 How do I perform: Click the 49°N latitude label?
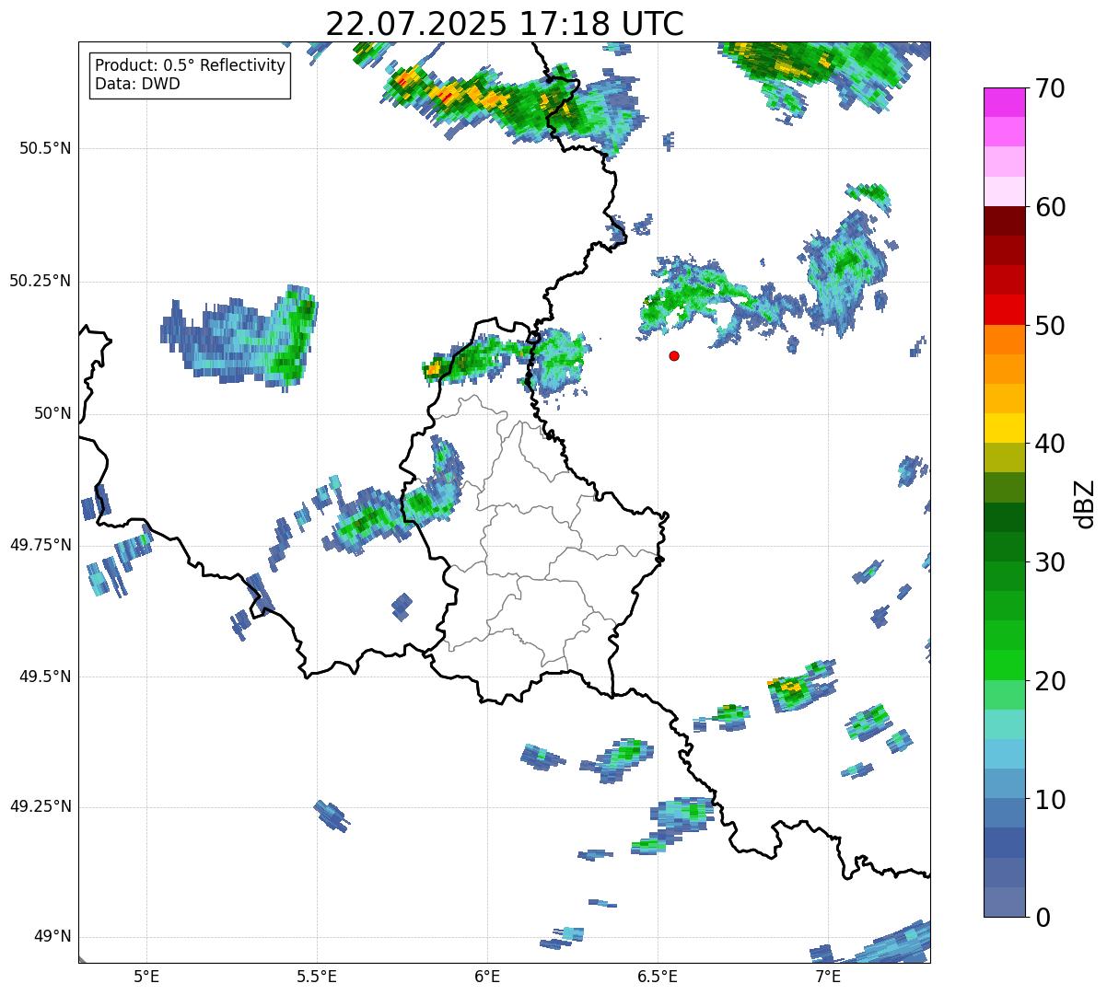[52, 936]
